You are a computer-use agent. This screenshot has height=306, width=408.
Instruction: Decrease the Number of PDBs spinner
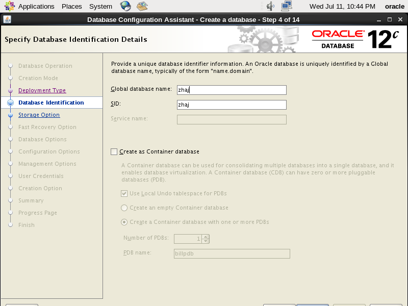pyautogui.click(x=206, y=241)
